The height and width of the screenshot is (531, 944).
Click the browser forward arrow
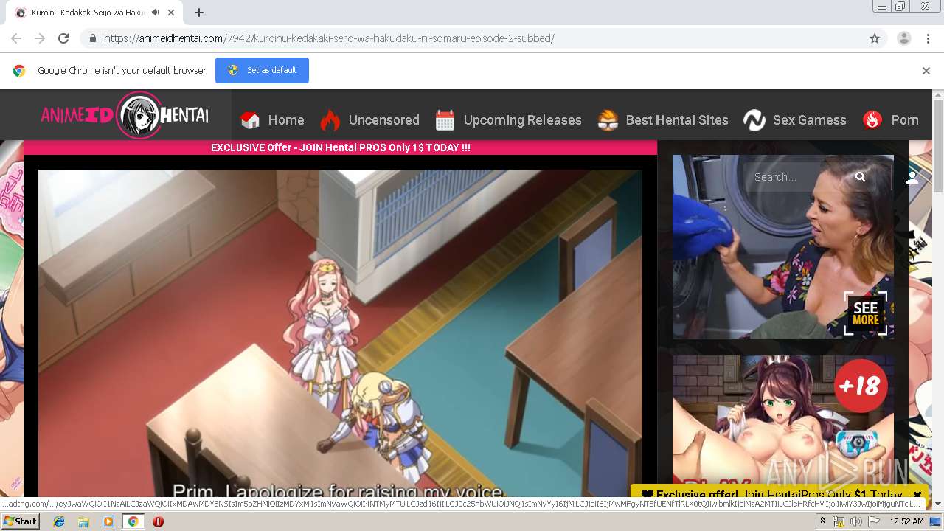(40, 38)
